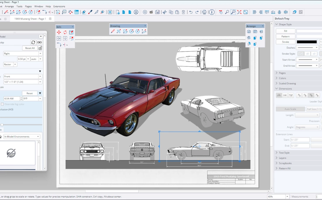
Task: Open the Extensions menu
Action: [59, 6]
